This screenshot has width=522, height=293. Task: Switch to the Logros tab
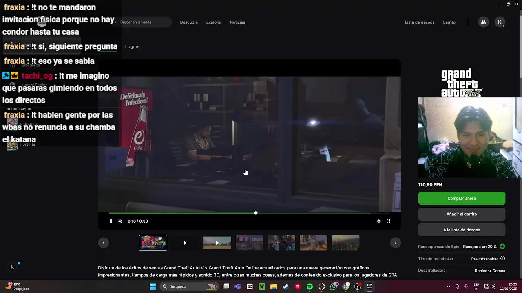132,46
